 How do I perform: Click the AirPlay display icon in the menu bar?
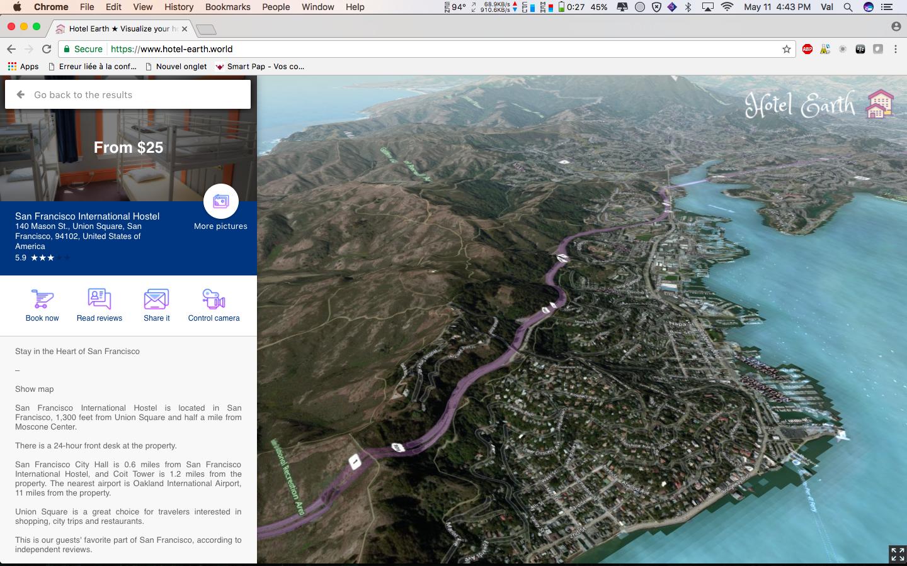(x=708, y=7)
